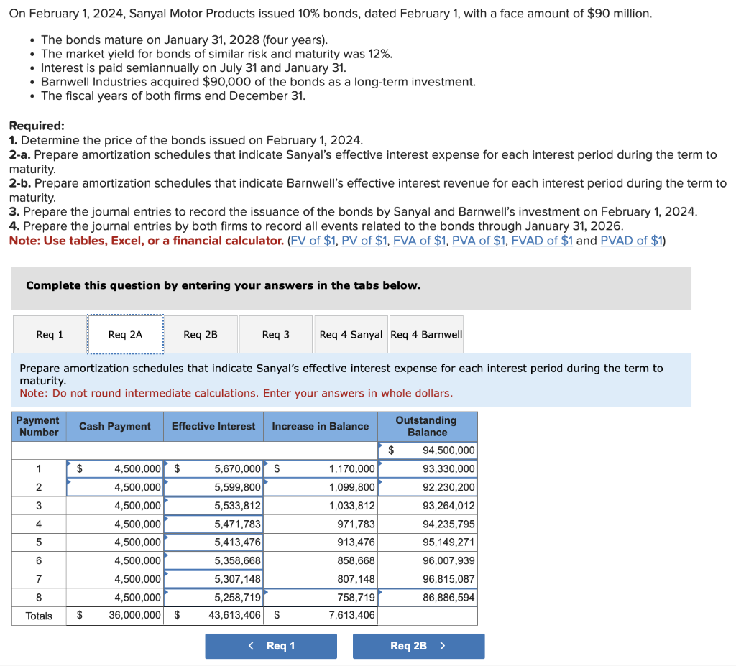Screen dimensions: 736x666
Task: Edit payment 7 effective interest 5,307,148
Action: [x=213, y=578]
